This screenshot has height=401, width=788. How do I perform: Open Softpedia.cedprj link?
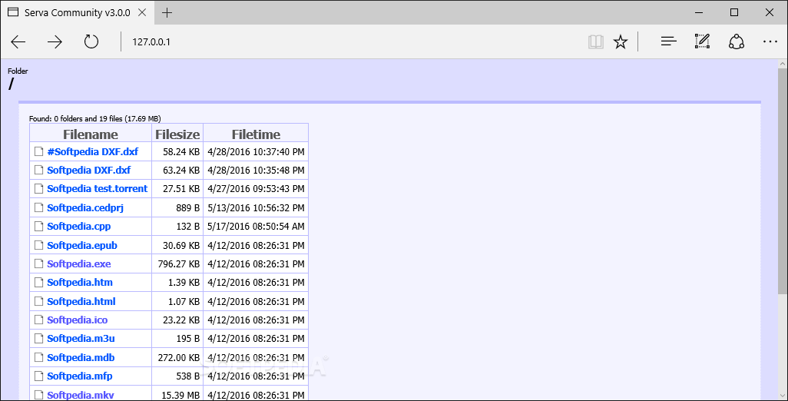(85, 208)
